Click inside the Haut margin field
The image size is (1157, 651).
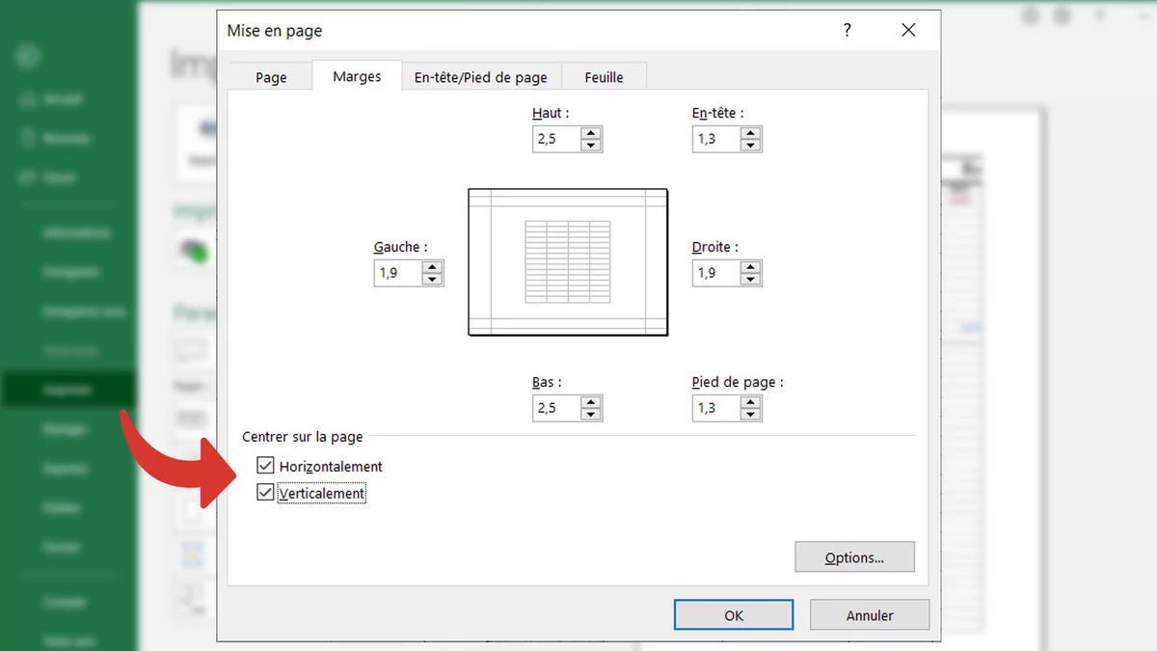point(557,139)
